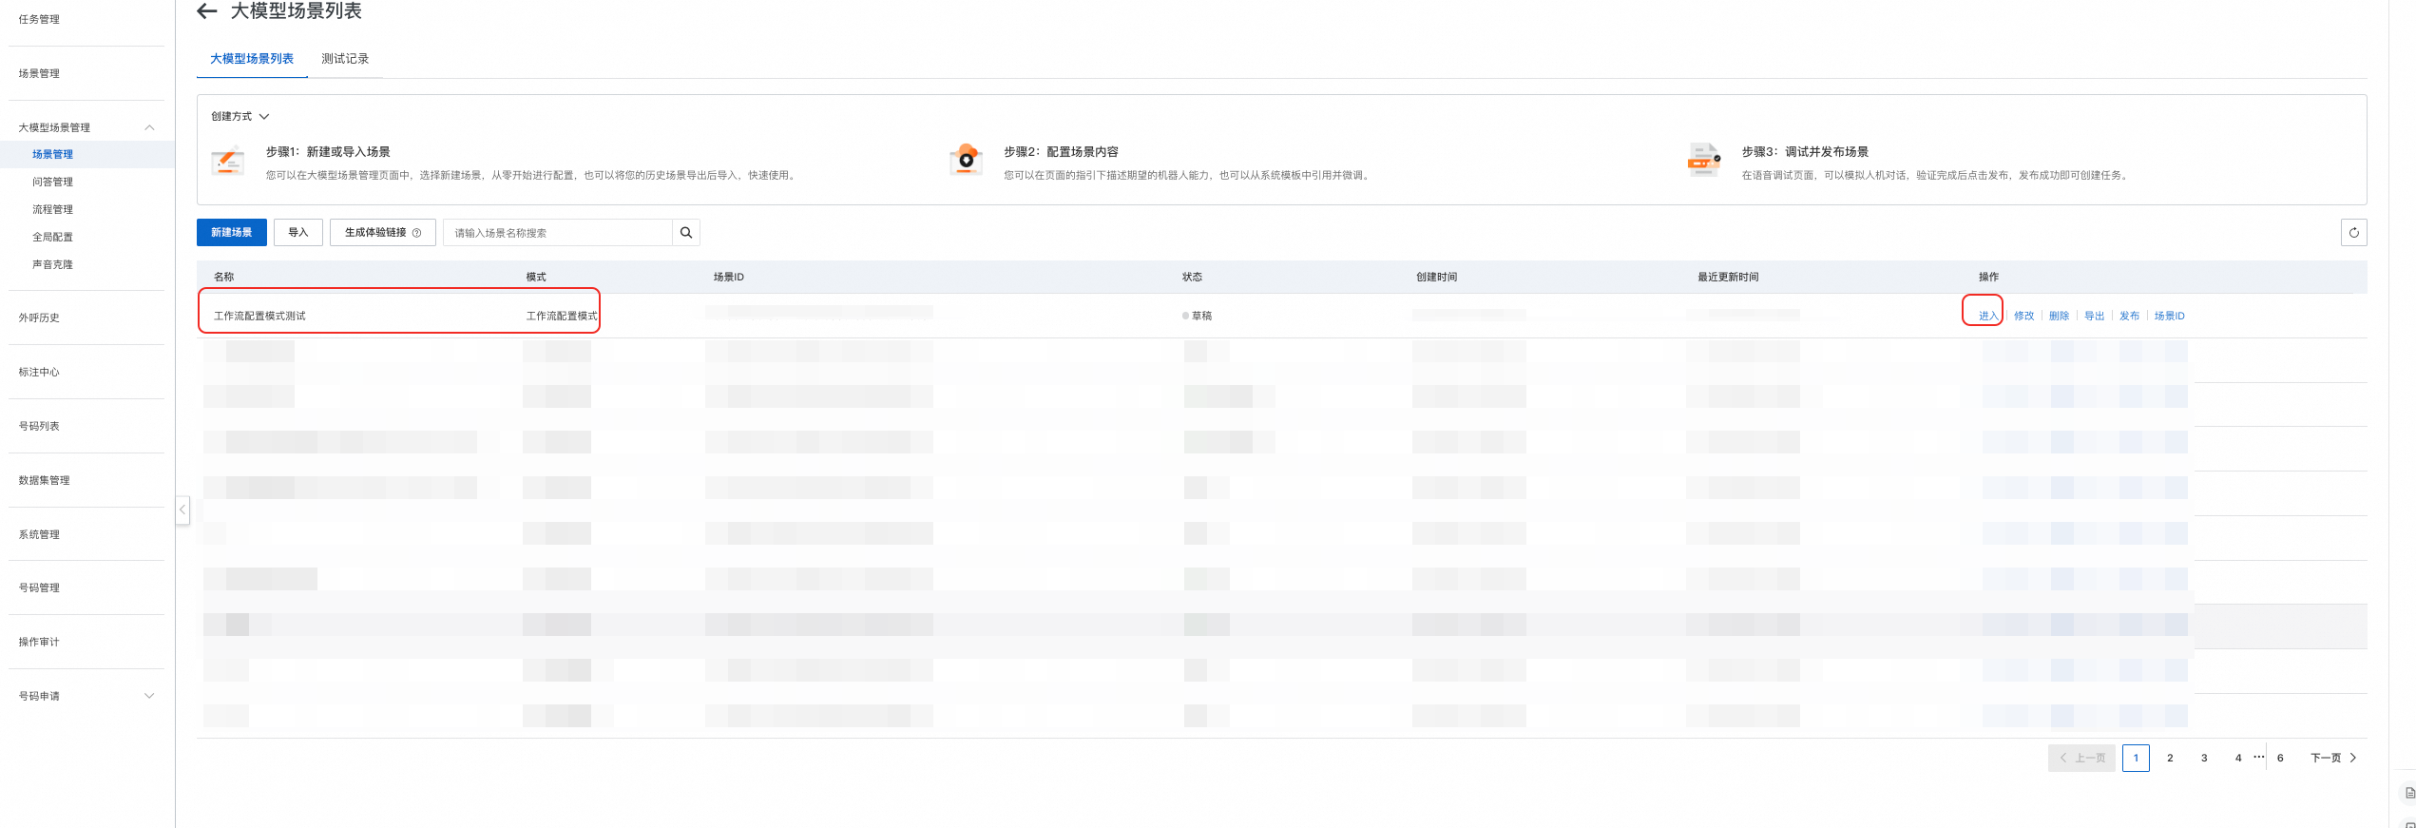This screenshot has width=2416, height=828.
Task: Open 标注中心 in the sidebar
Action: 39,372
